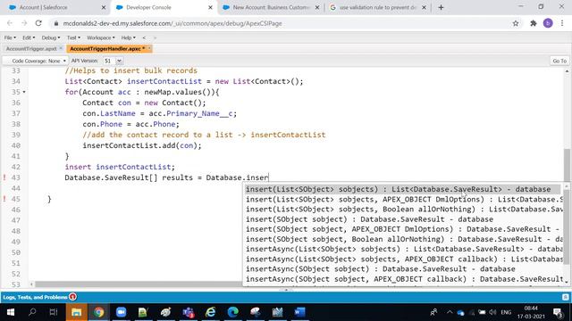
Task: Close the Google search tab
Action: click(424, 7)
